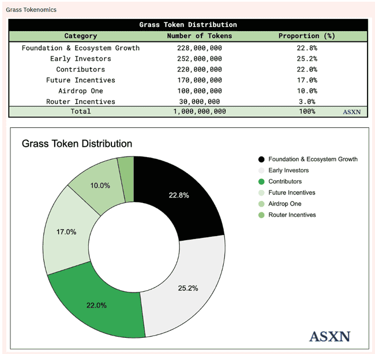Click the Early Investors legend dot
This screenshot has height=354, width=375.
[x=262, y=170]
